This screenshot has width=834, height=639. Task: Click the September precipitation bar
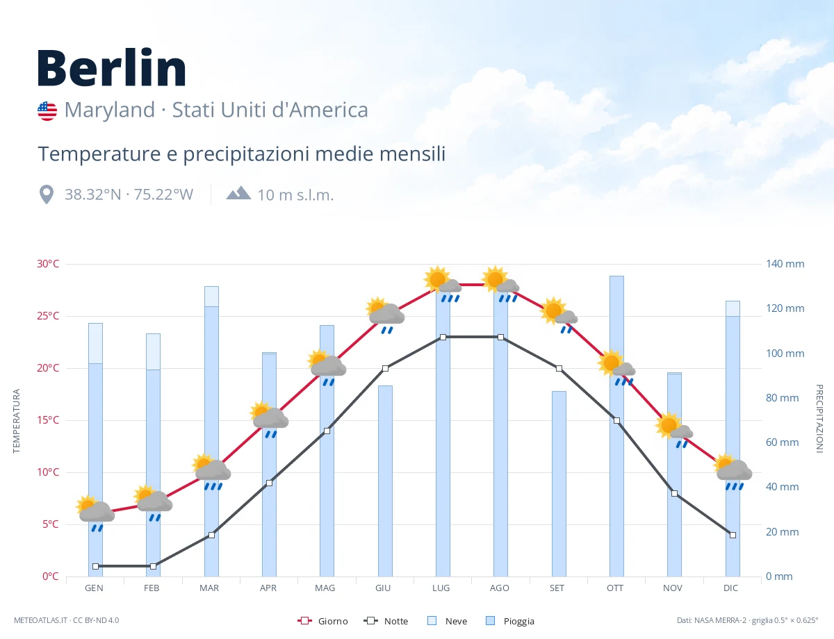tap(559, 483)
